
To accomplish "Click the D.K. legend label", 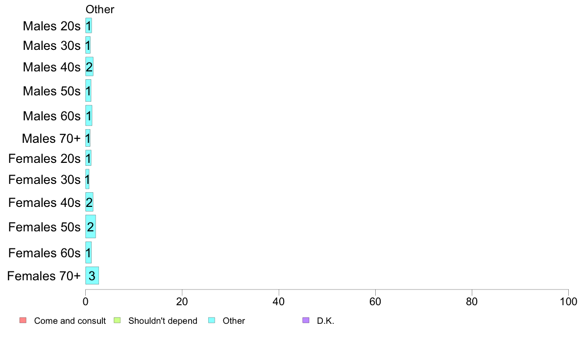I will click(325, 321).
